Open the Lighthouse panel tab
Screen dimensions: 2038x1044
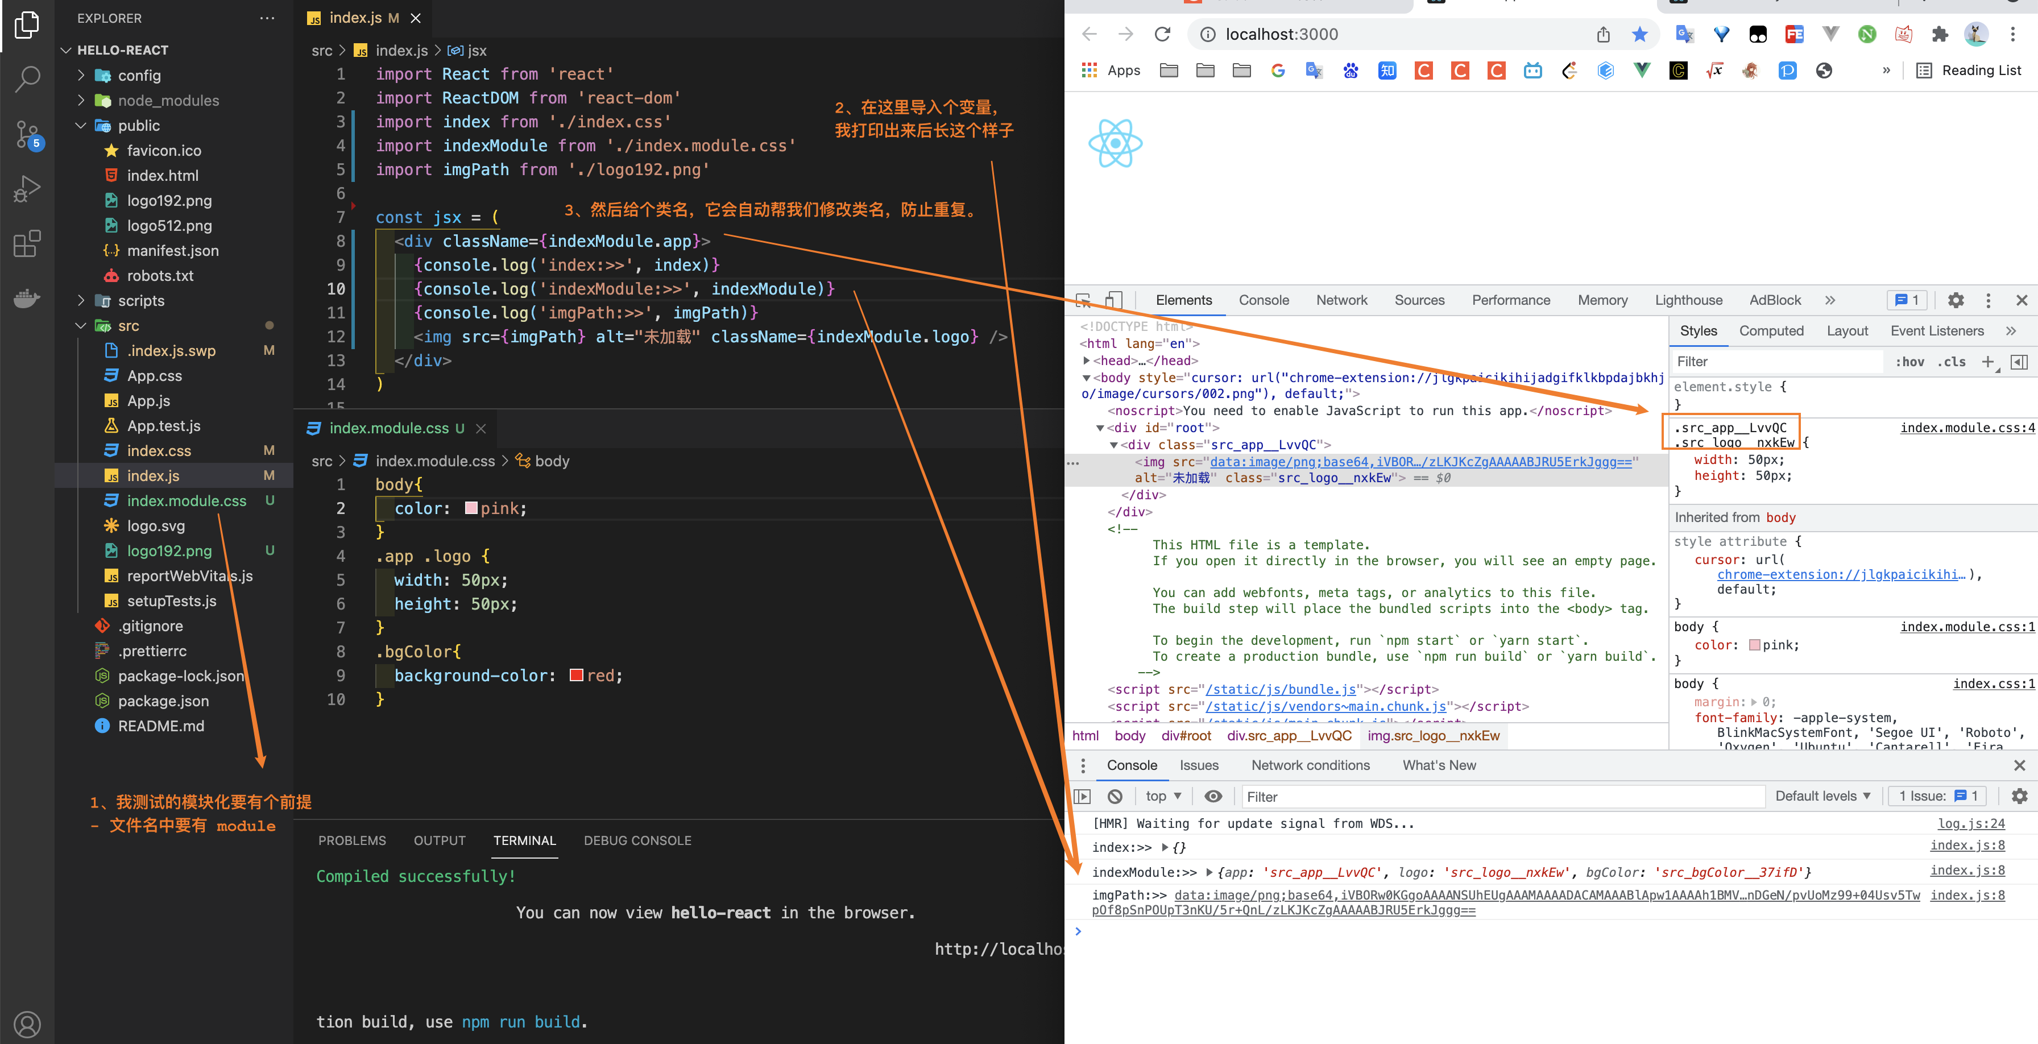1688,301
